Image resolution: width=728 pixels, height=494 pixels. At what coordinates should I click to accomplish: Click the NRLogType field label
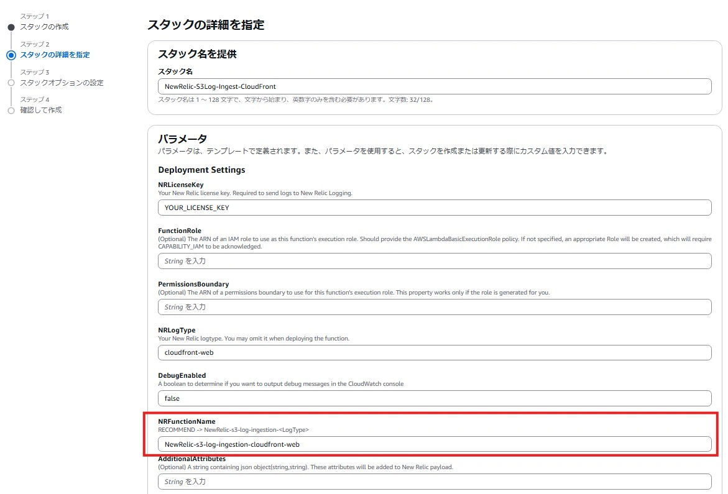tap(177, 330)
